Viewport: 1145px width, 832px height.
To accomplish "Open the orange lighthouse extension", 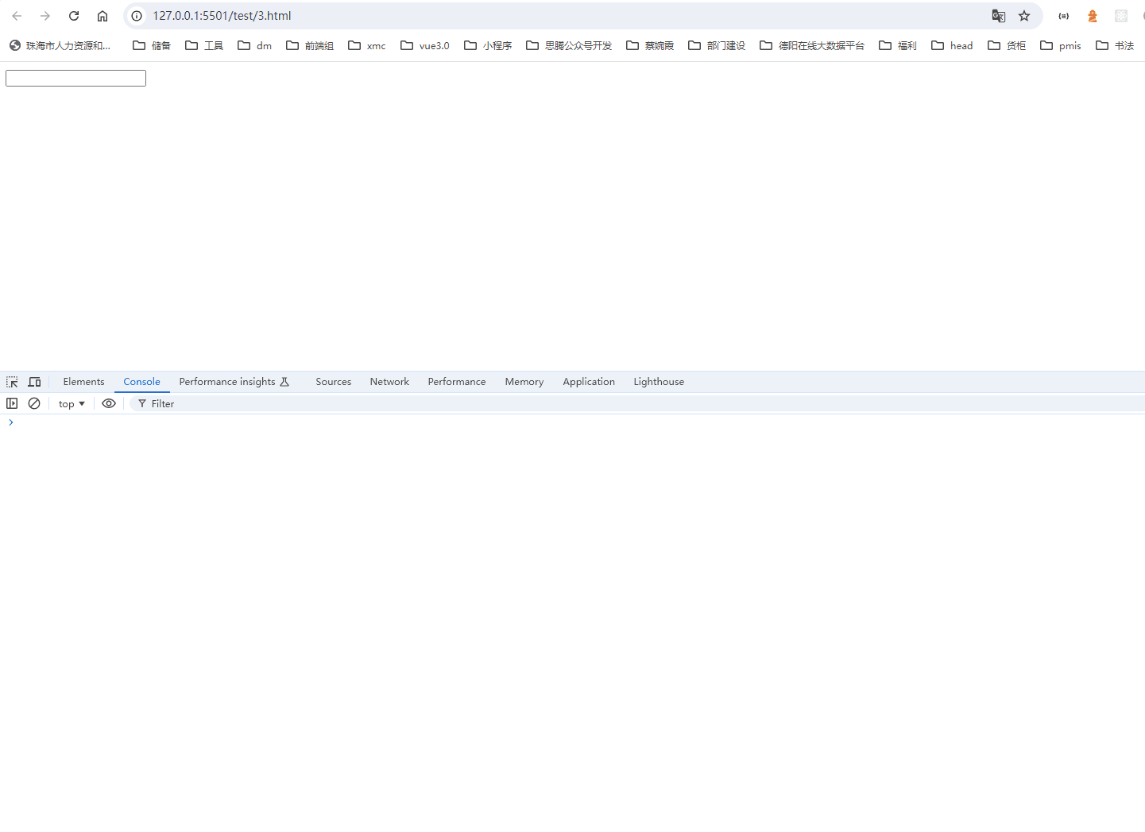I will pyautogui.click(x=1092, y=15).
